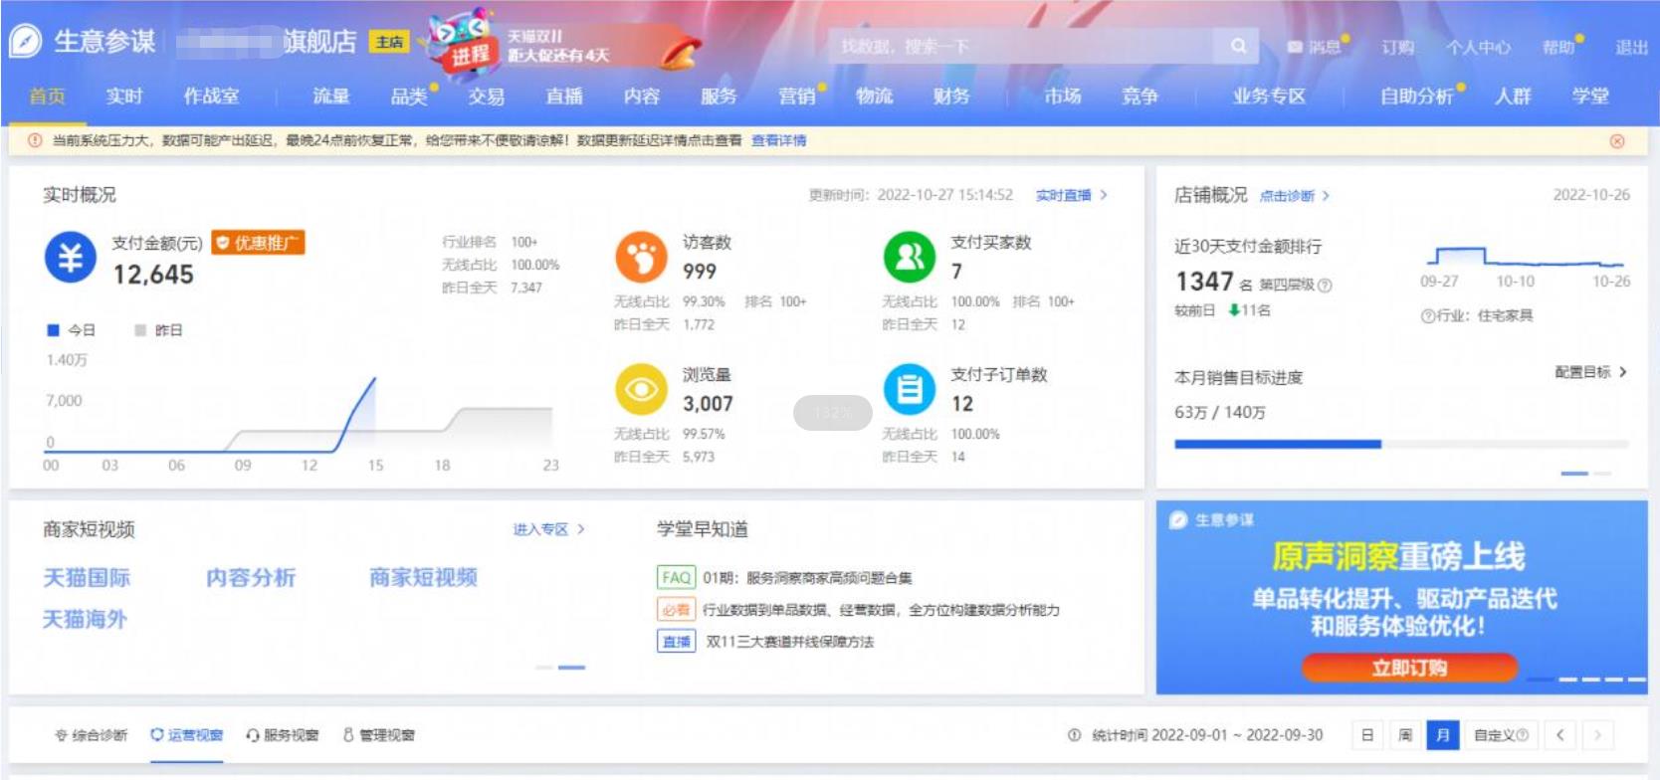
Task: Open the 品类 nav tab
Action: (x=409, y=97)
